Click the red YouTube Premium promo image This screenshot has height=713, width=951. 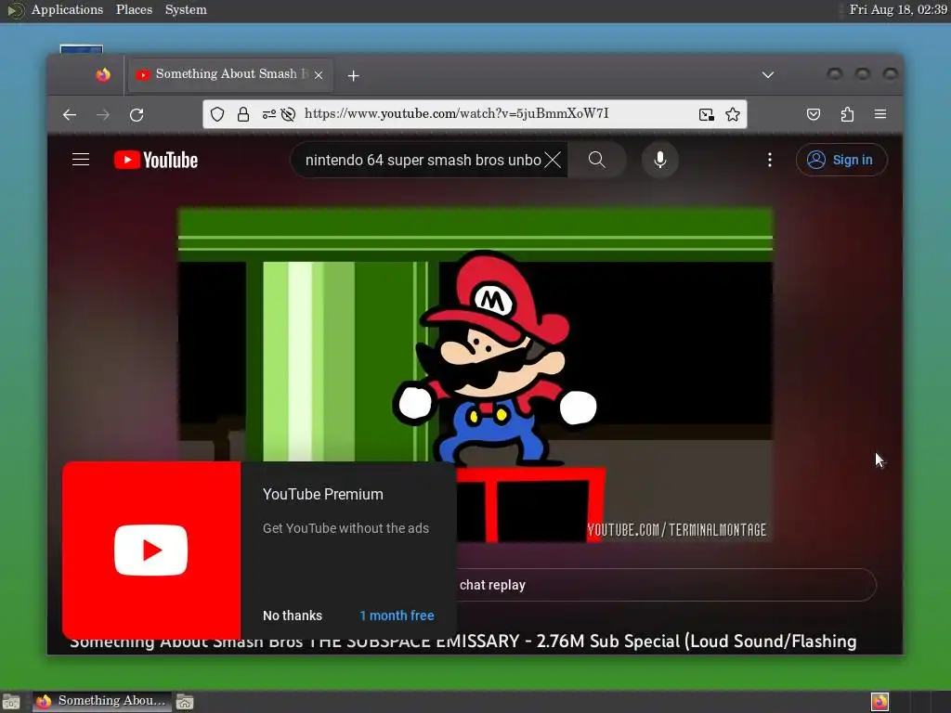(x=151, y=550)
